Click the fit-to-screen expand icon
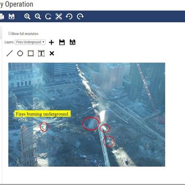Screen dimensions: 185x185 (59, 17)
